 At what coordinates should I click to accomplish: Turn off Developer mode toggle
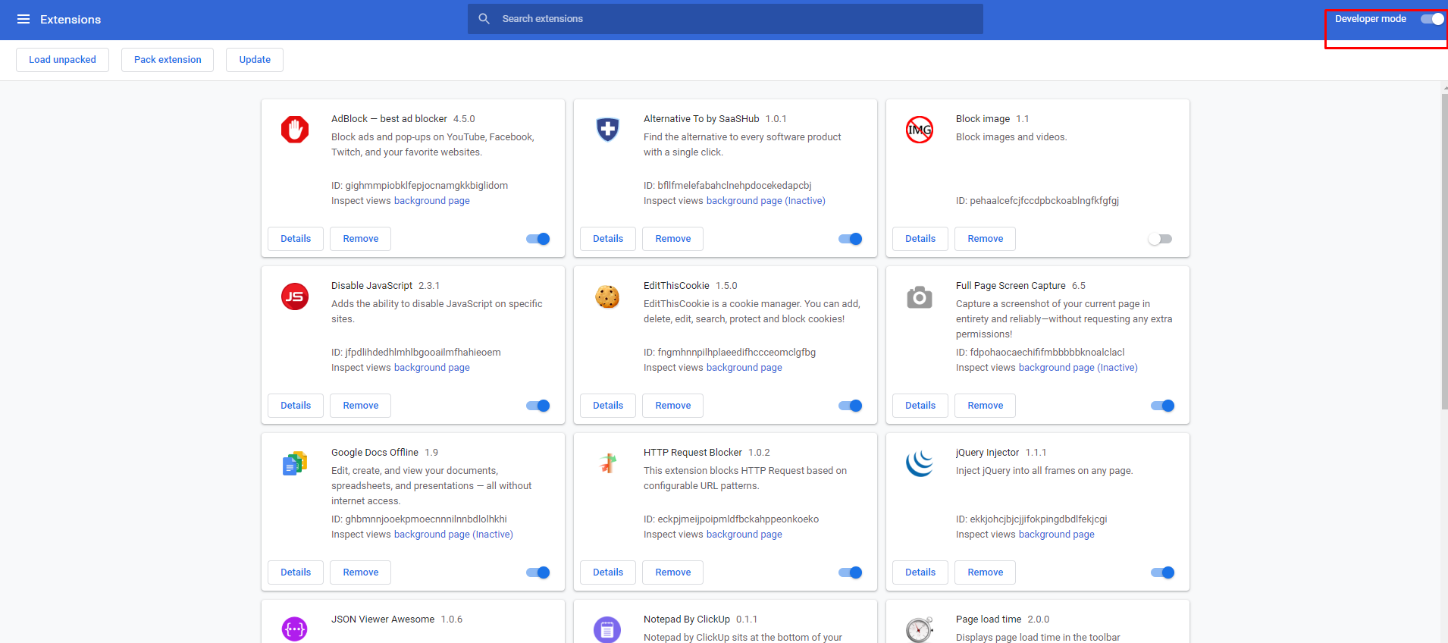[1432, 19]
